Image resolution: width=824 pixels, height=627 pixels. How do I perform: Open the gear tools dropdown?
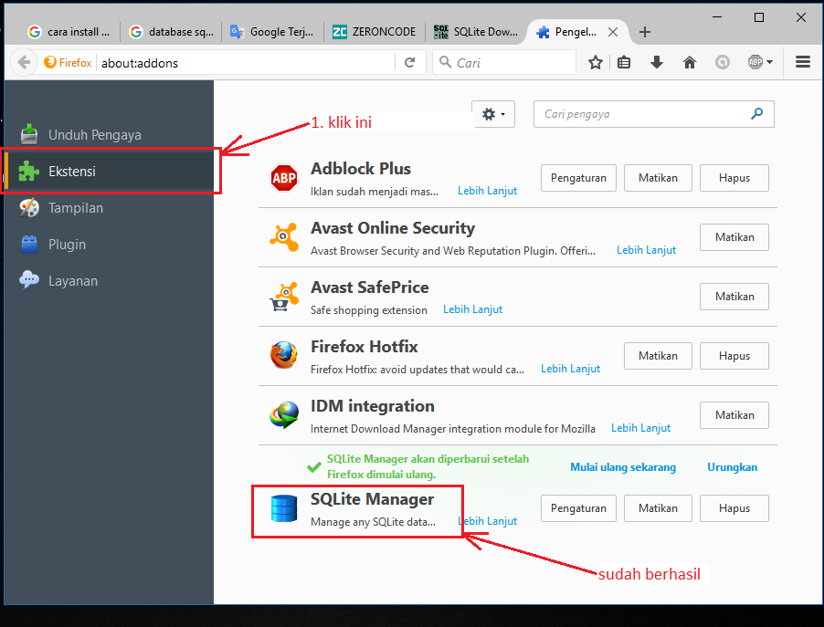(493, 114)
